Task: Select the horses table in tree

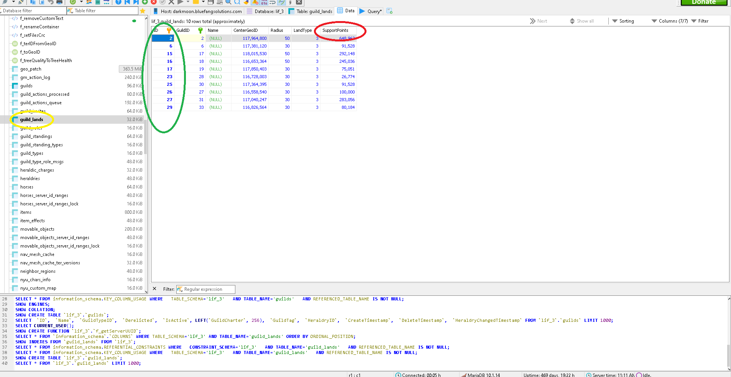Action: [27, 187]
